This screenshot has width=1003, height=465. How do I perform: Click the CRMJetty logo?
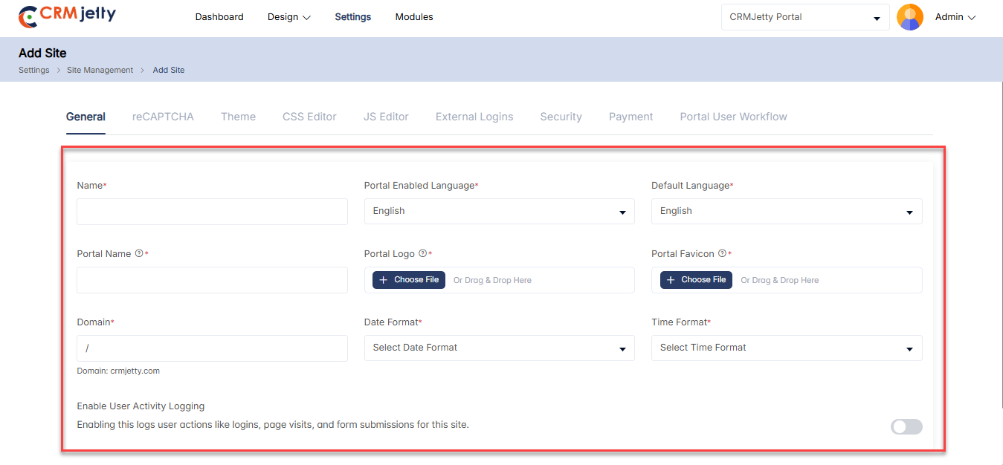(67, 16)
